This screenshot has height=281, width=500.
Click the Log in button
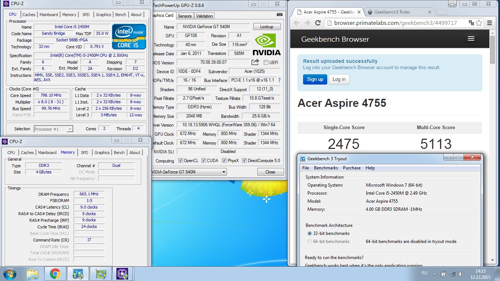pos(339,79)
